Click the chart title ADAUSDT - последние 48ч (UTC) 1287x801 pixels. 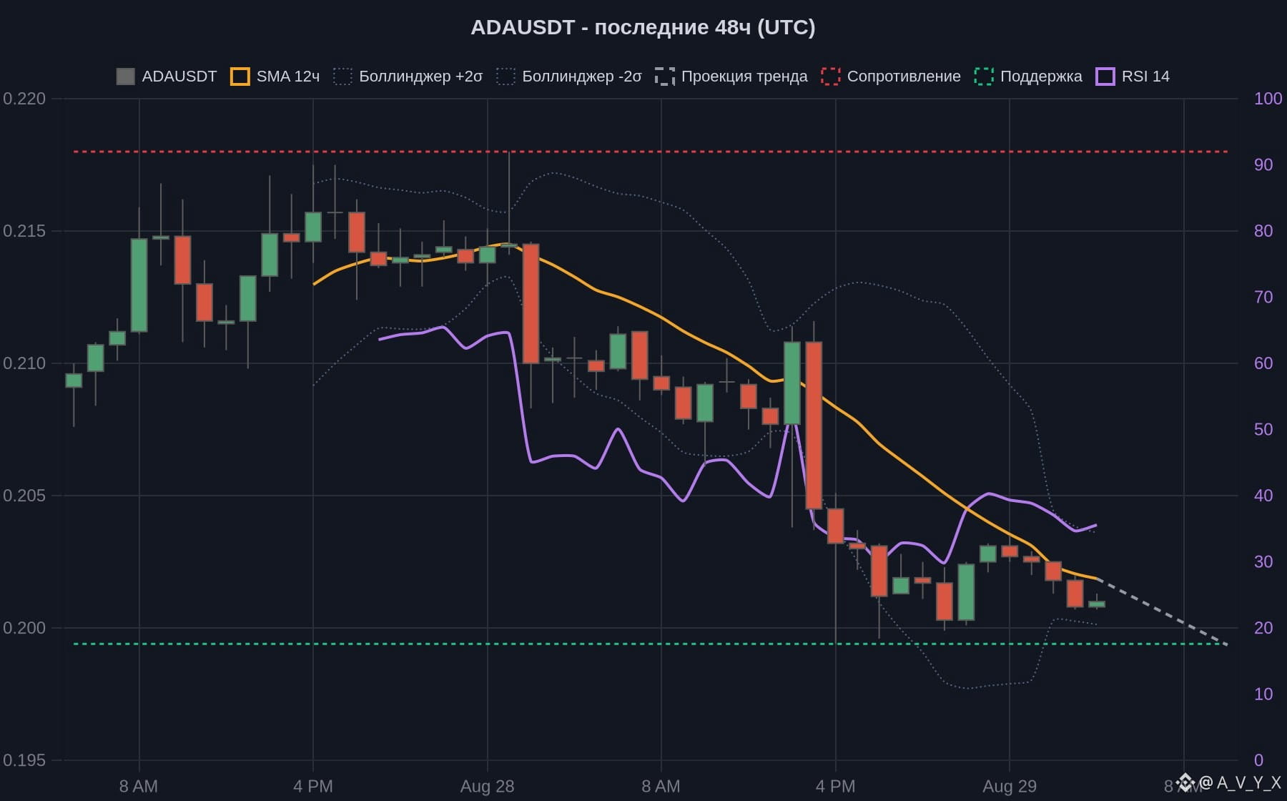643,27
